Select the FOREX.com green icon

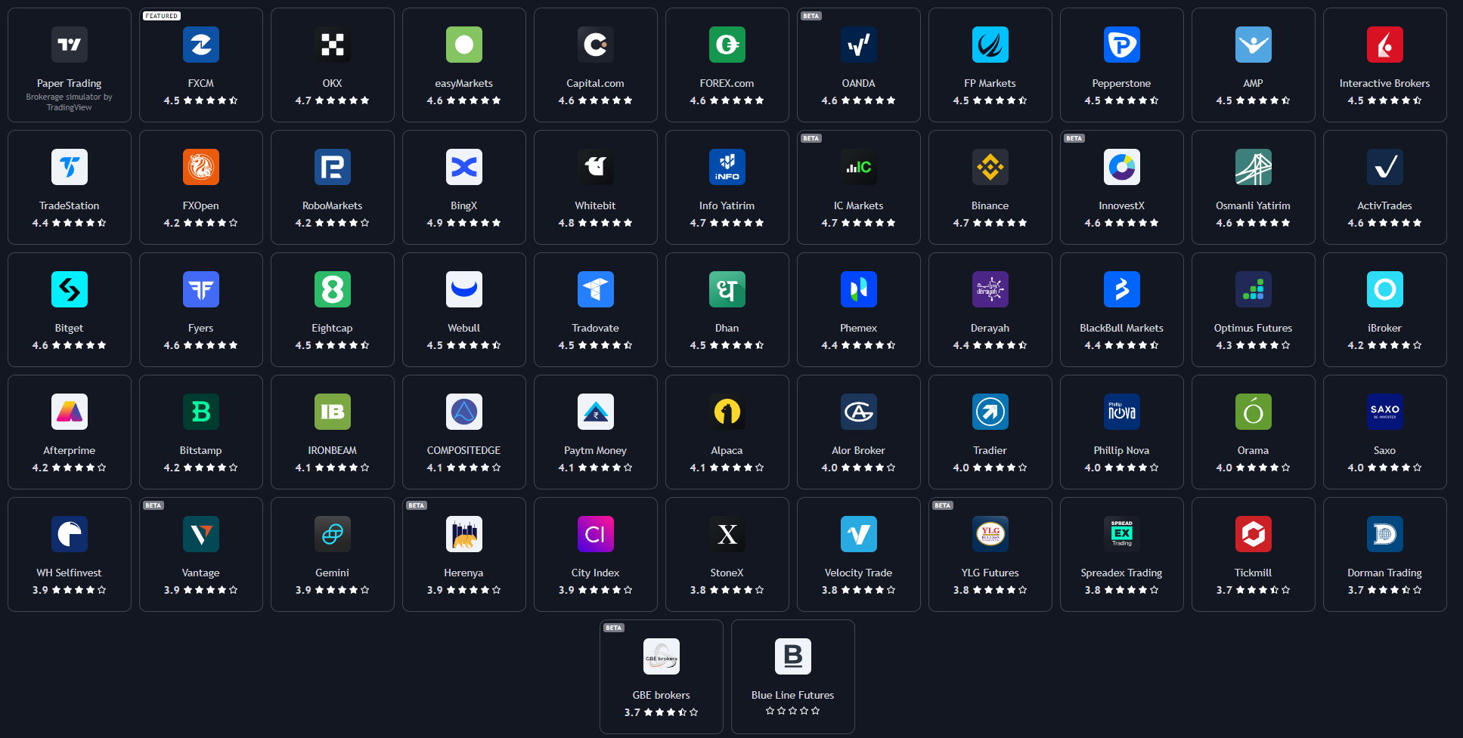click(x=727, y=45)
